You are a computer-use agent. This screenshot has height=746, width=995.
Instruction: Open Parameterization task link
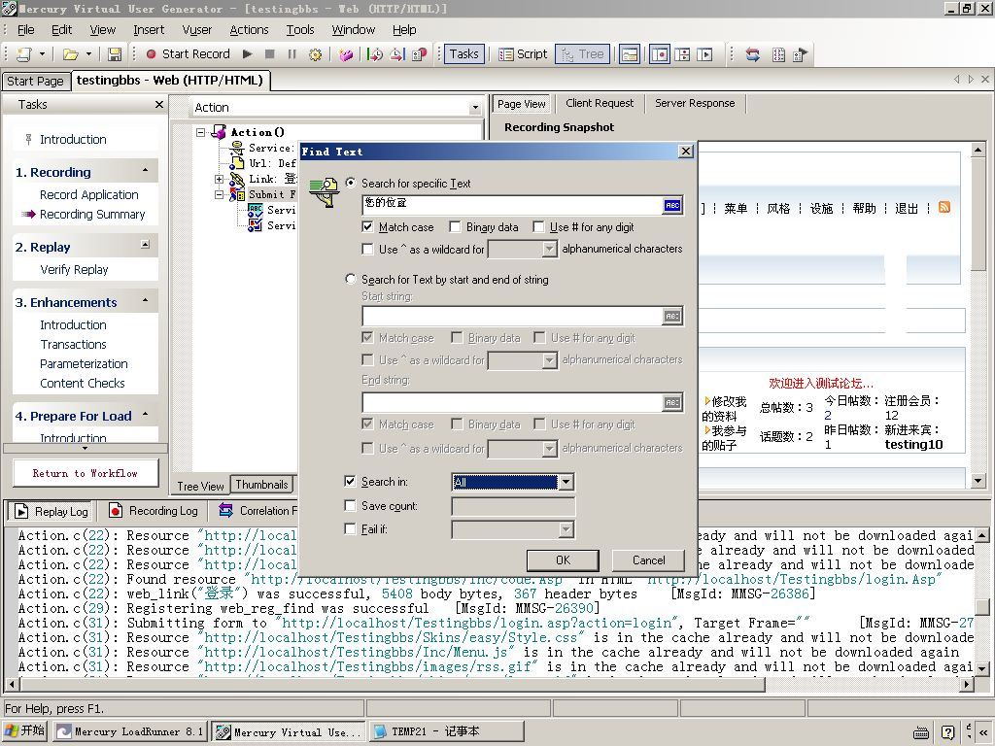click(x=84, y=363)
